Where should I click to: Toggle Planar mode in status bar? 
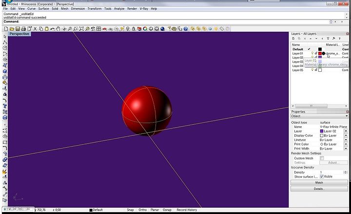point(155,210)
